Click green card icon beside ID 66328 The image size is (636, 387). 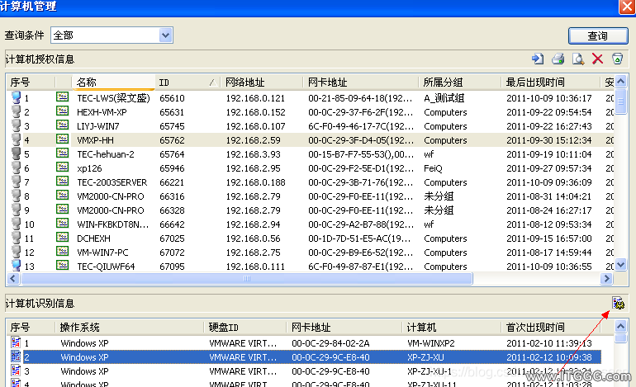62,210
